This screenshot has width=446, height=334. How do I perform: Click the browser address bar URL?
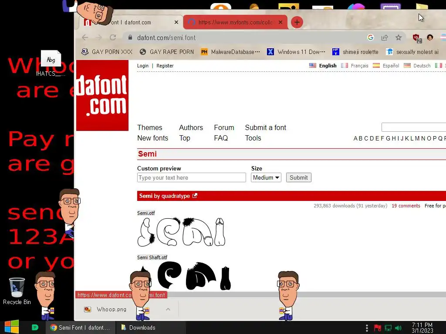point(166,37)
